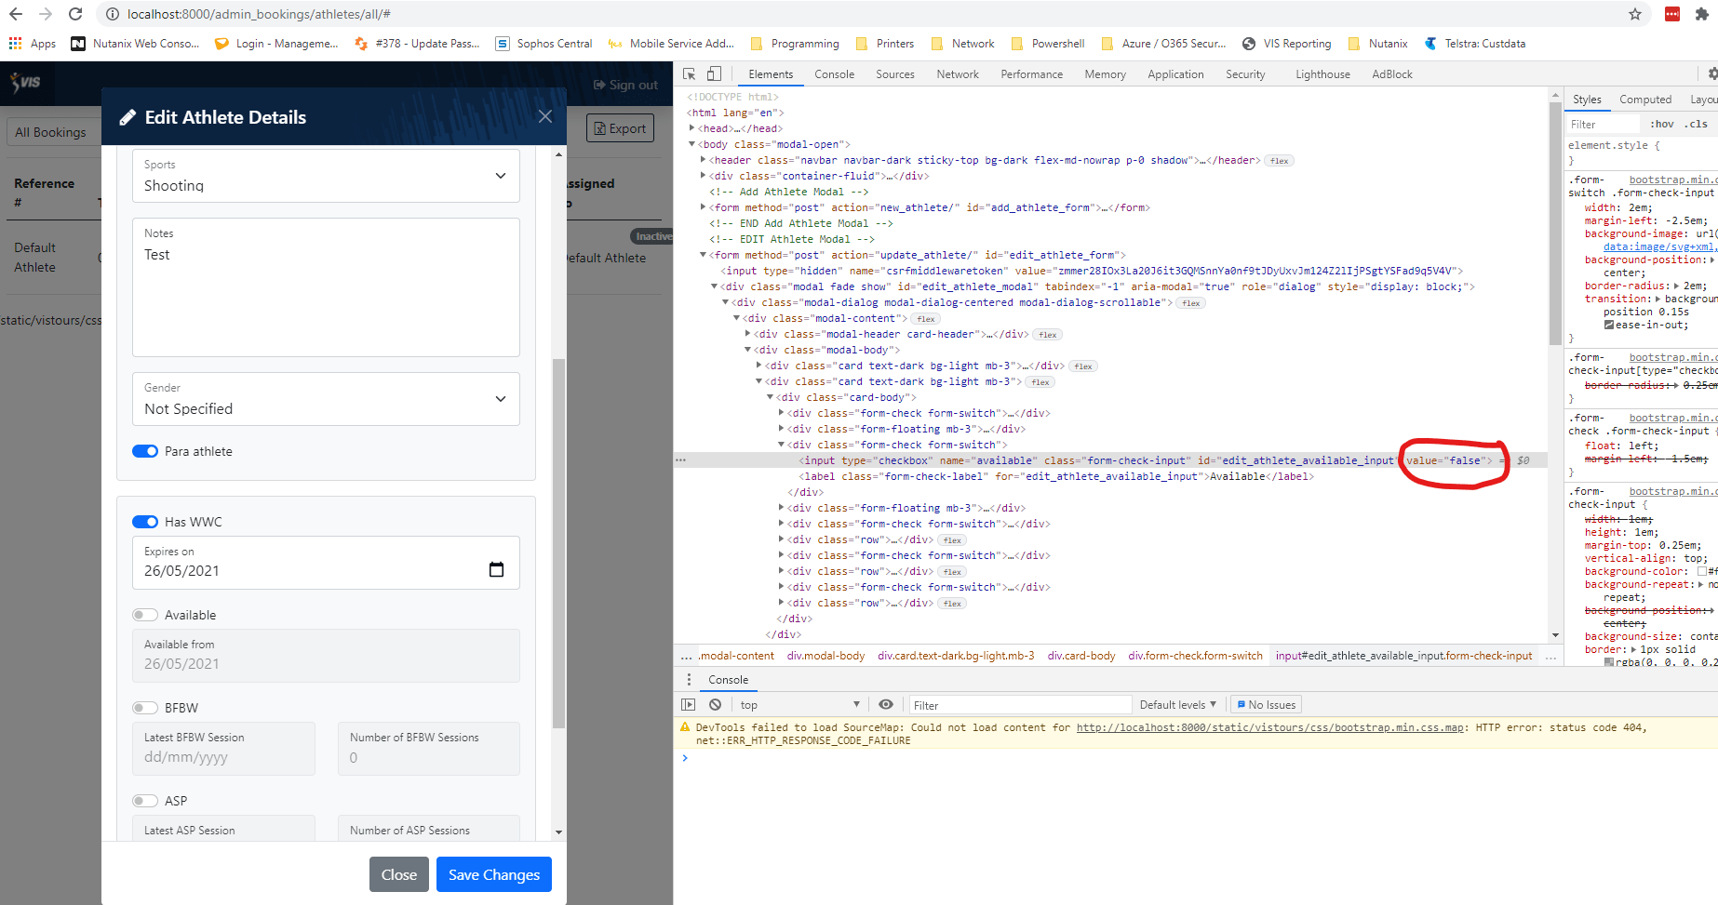
Task: Click the red extension icon near the address bar
Action: [1671, 15]
